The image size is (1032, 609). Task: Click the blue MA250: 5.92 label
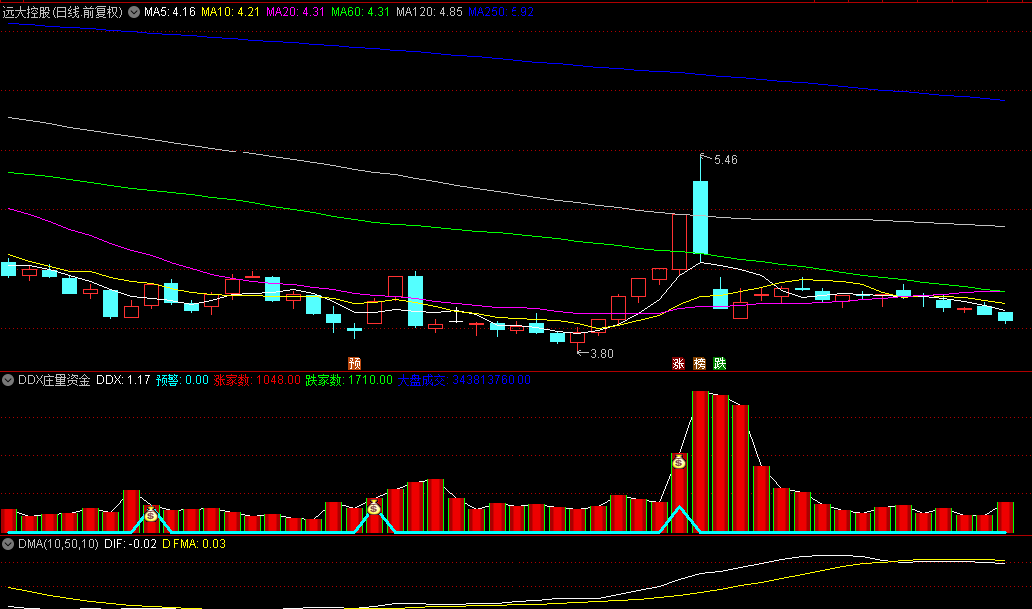pos(501,12)
